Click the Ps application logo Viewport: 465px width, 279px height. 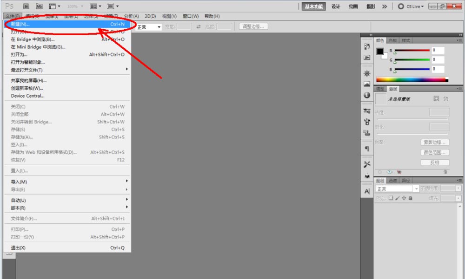tap(9, 6)
